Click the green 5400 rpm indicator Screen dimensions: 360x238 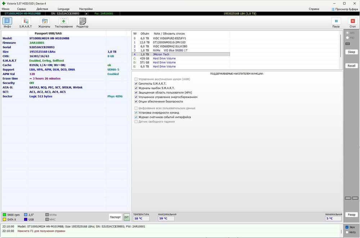click(4, 215)
